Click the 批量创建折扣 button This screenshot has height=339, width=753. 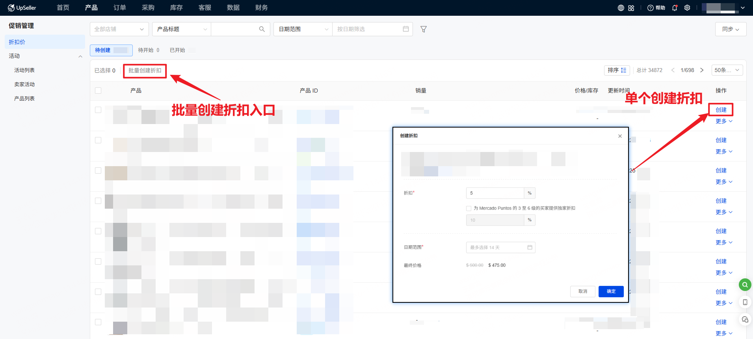(145, 70)
